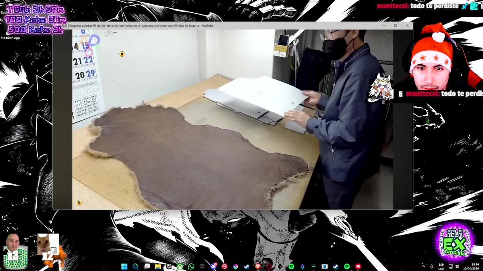Viewport: 483px width, 271px height.
Task: Open network status tray icon
Action: [x=451, y=266]
